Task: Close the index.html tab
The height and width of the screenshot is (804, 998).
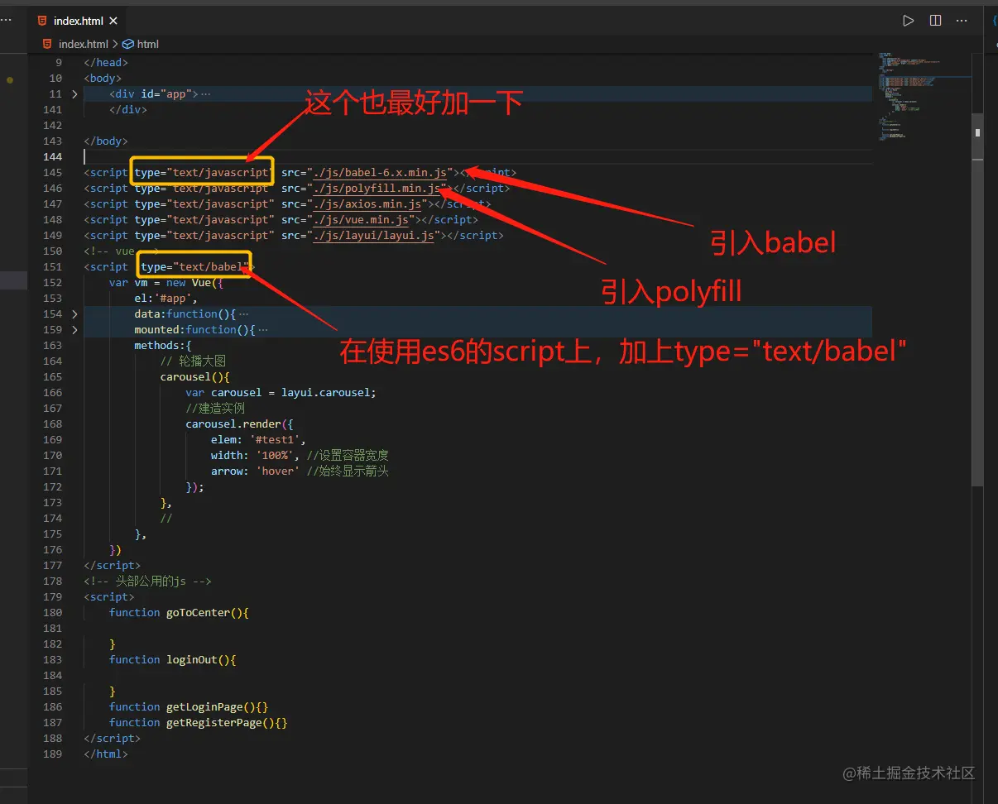Action: (x=113, y=21)
